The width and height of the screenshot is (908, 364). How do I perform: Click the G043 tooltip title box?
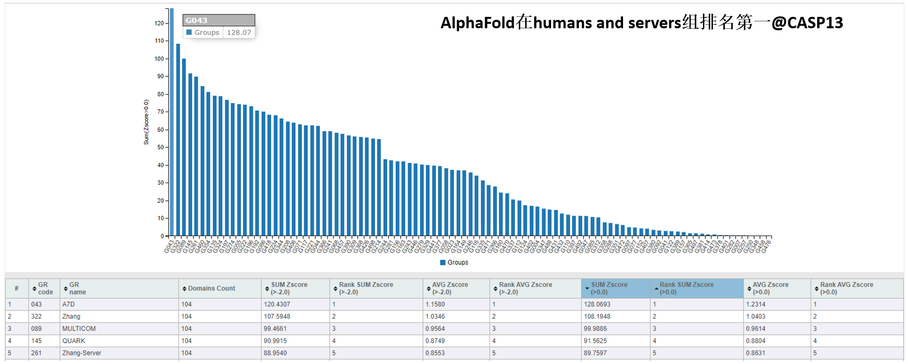click(218, 20)
